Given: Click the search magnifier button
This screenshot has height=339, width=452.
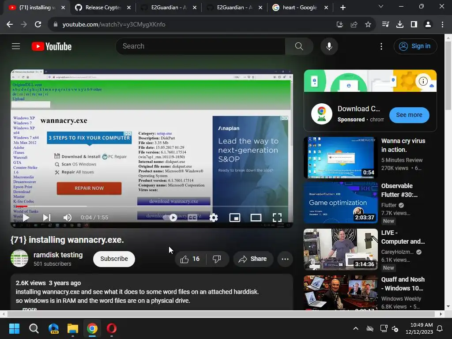Looking at the screenshot, I should 299,46.
